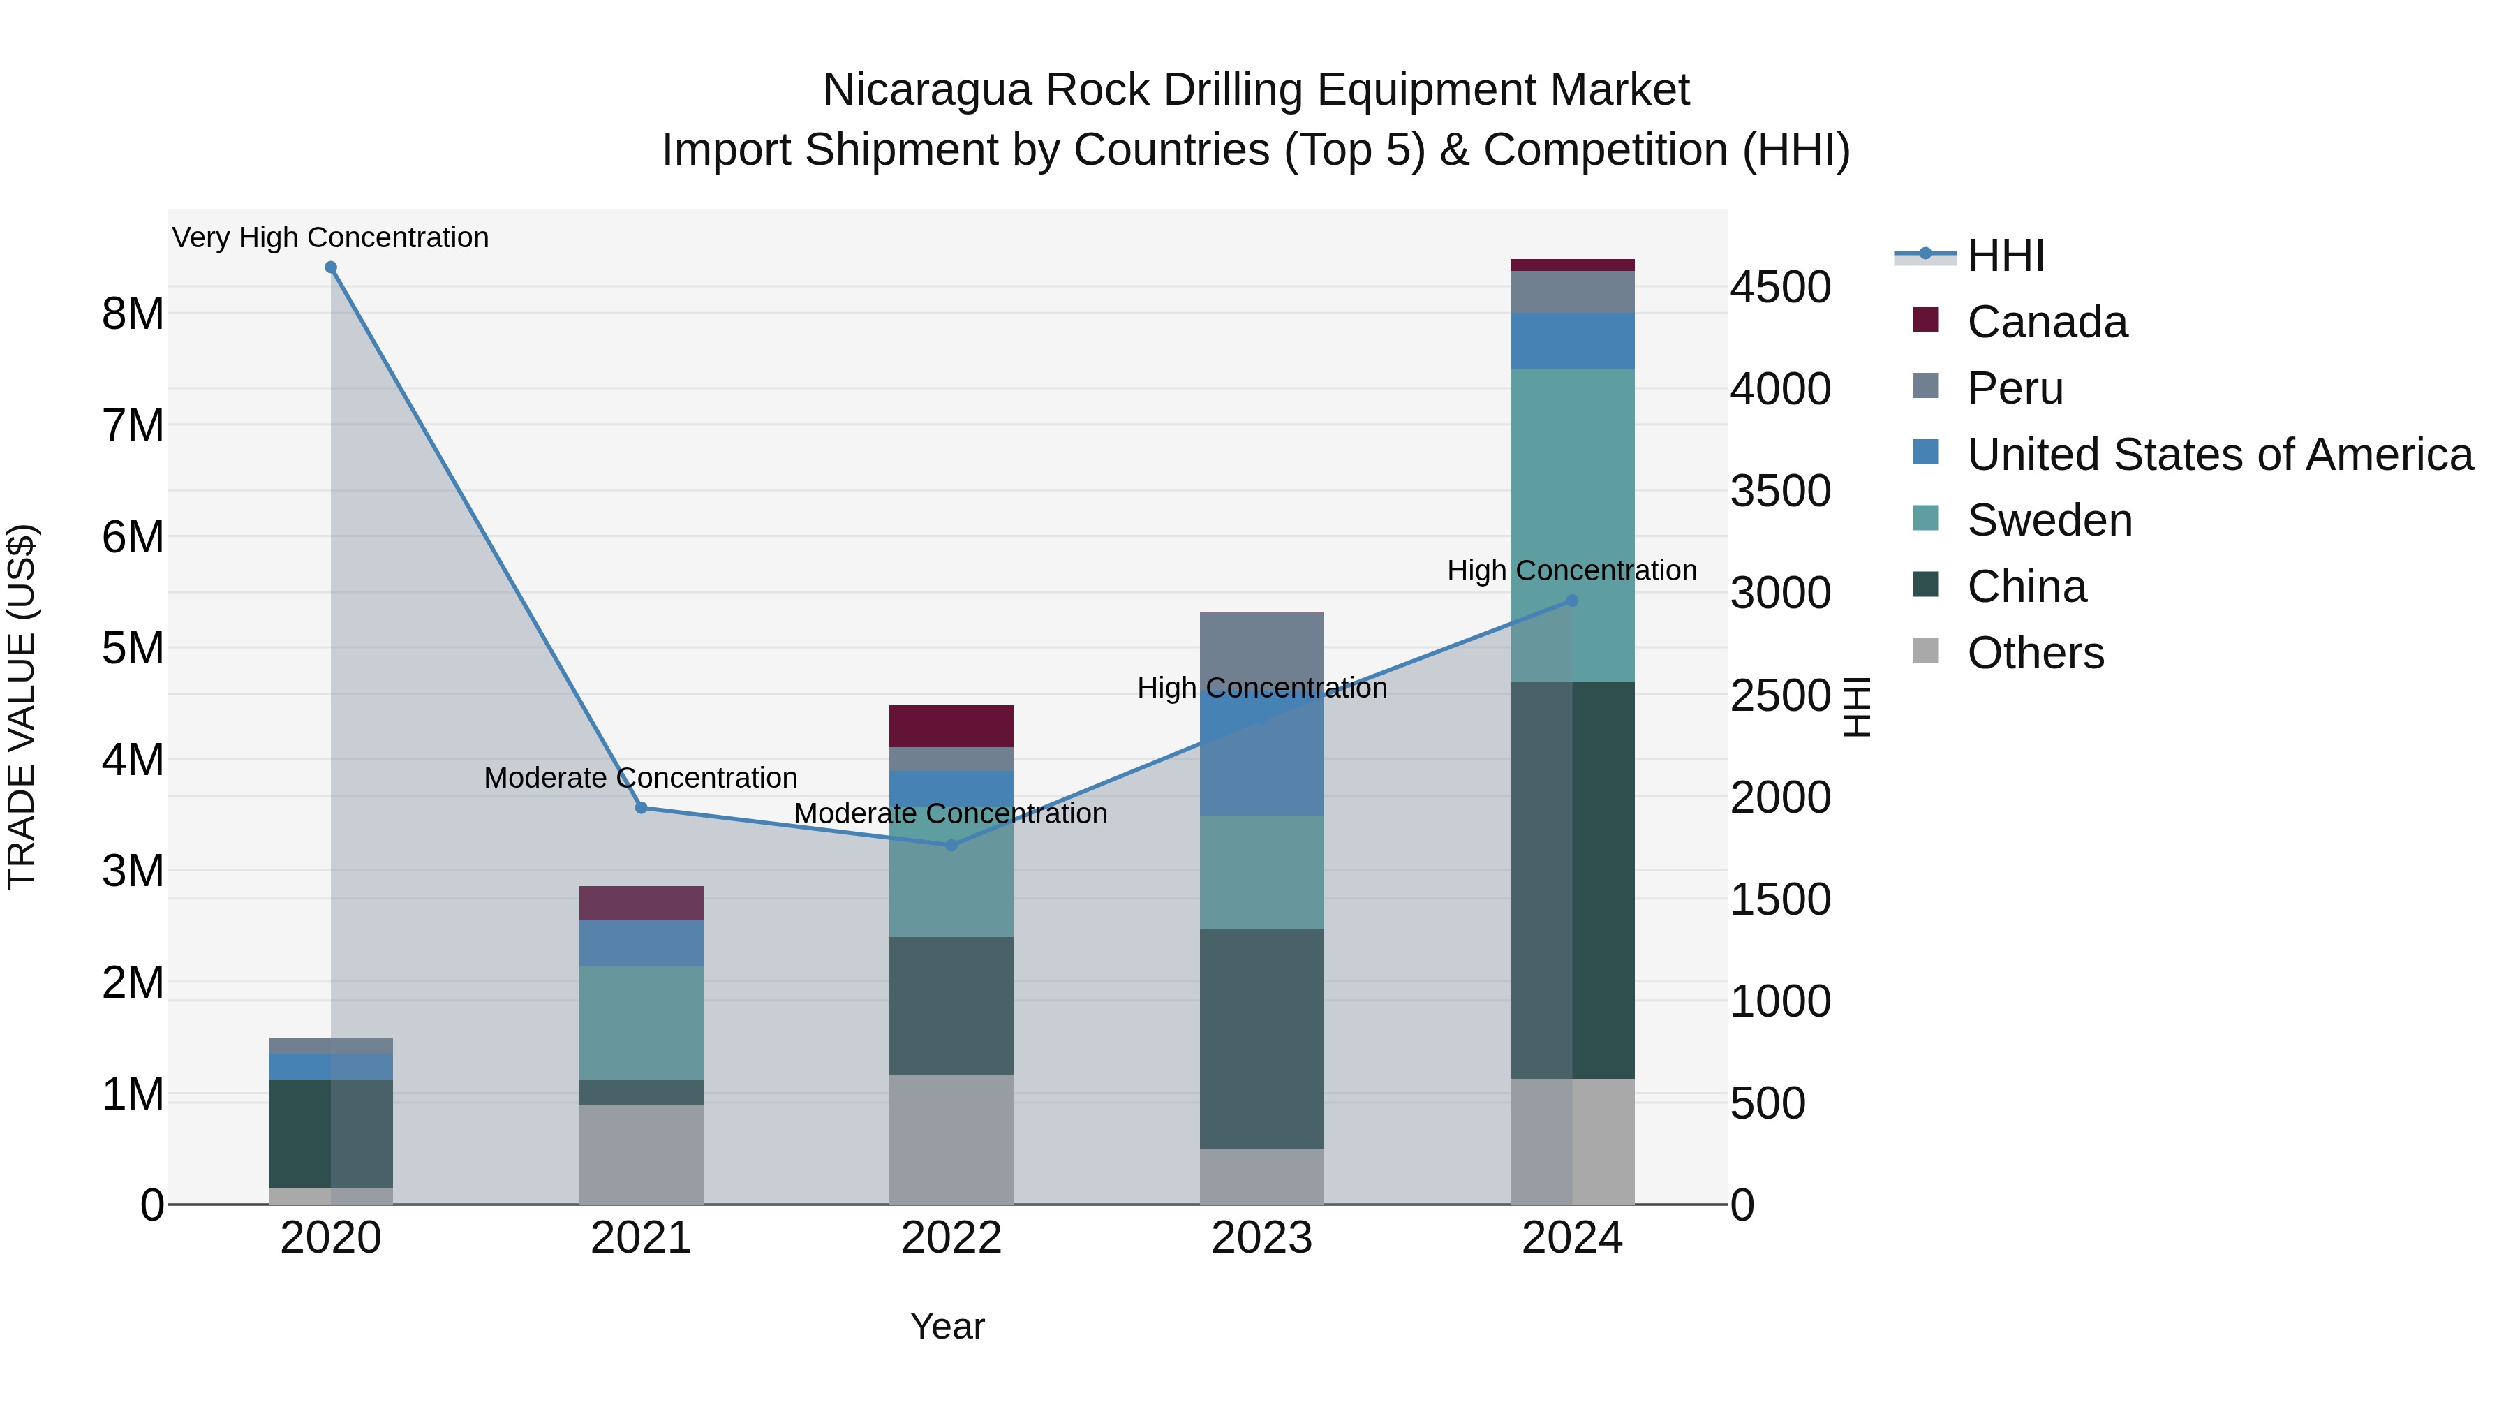Click the 8M tick on trade axis
The height and width of the screenshot is (1414, 2513).
133,314
